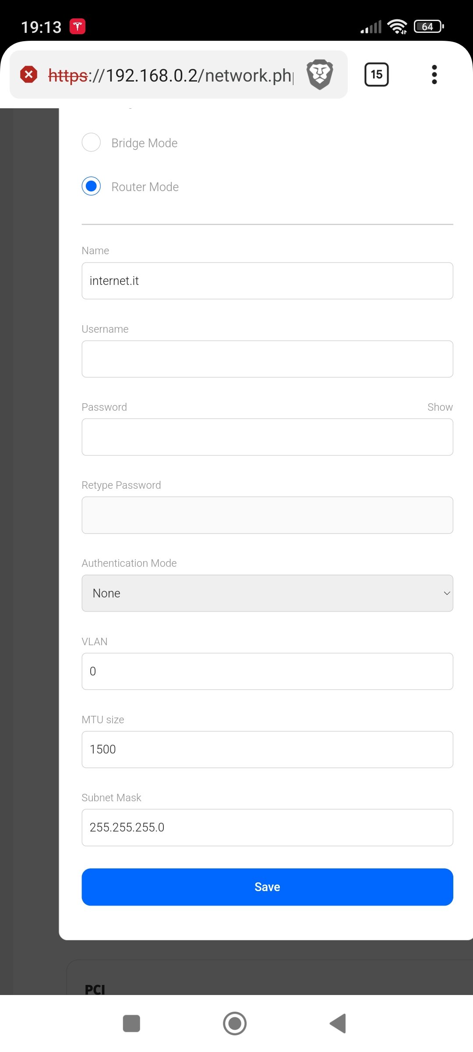Image resolution: width=473 pixels, height=1052 pixels.
Task: Tap the insecure connection warning icon
Action: click(x=29, y=75)
